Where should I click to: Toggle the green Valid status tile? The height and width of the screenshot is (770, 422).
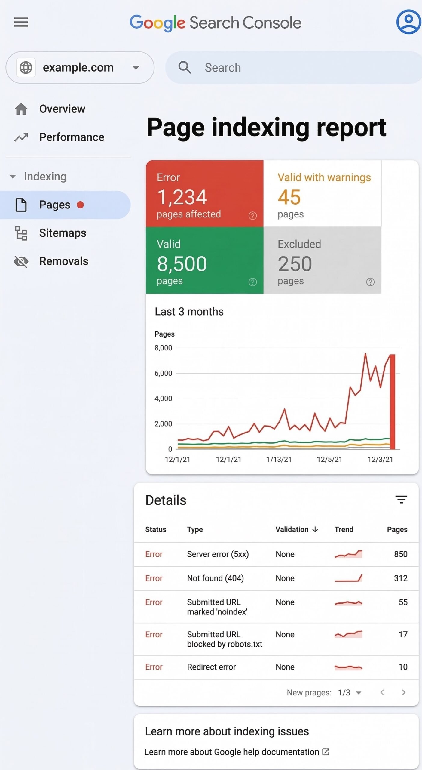204,260
